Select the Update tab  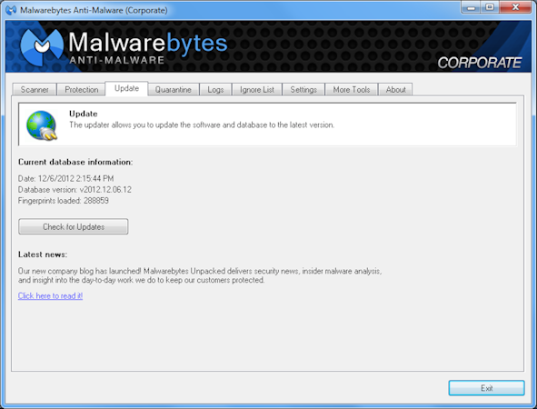coord(126,88)
